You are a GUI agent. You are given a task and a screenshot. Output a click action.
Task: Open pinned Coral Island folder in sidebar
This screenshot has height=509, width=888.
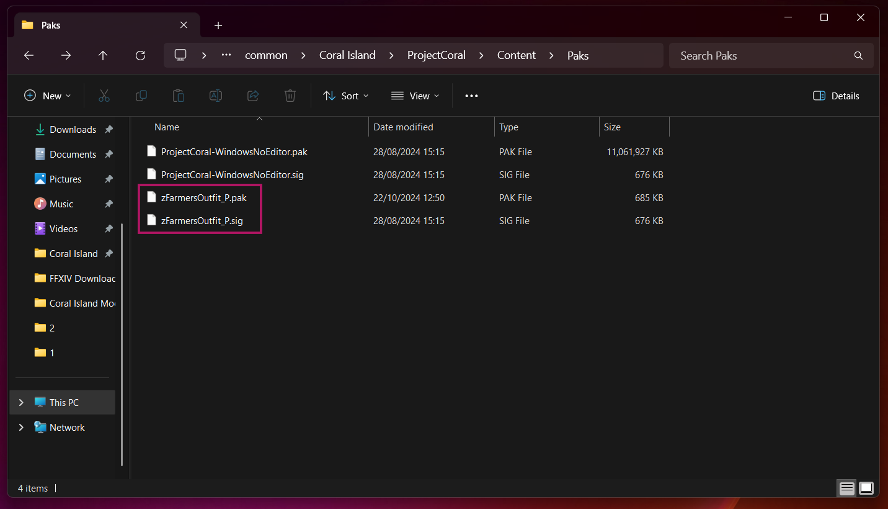pyautogui.click(x=73, y=253)
